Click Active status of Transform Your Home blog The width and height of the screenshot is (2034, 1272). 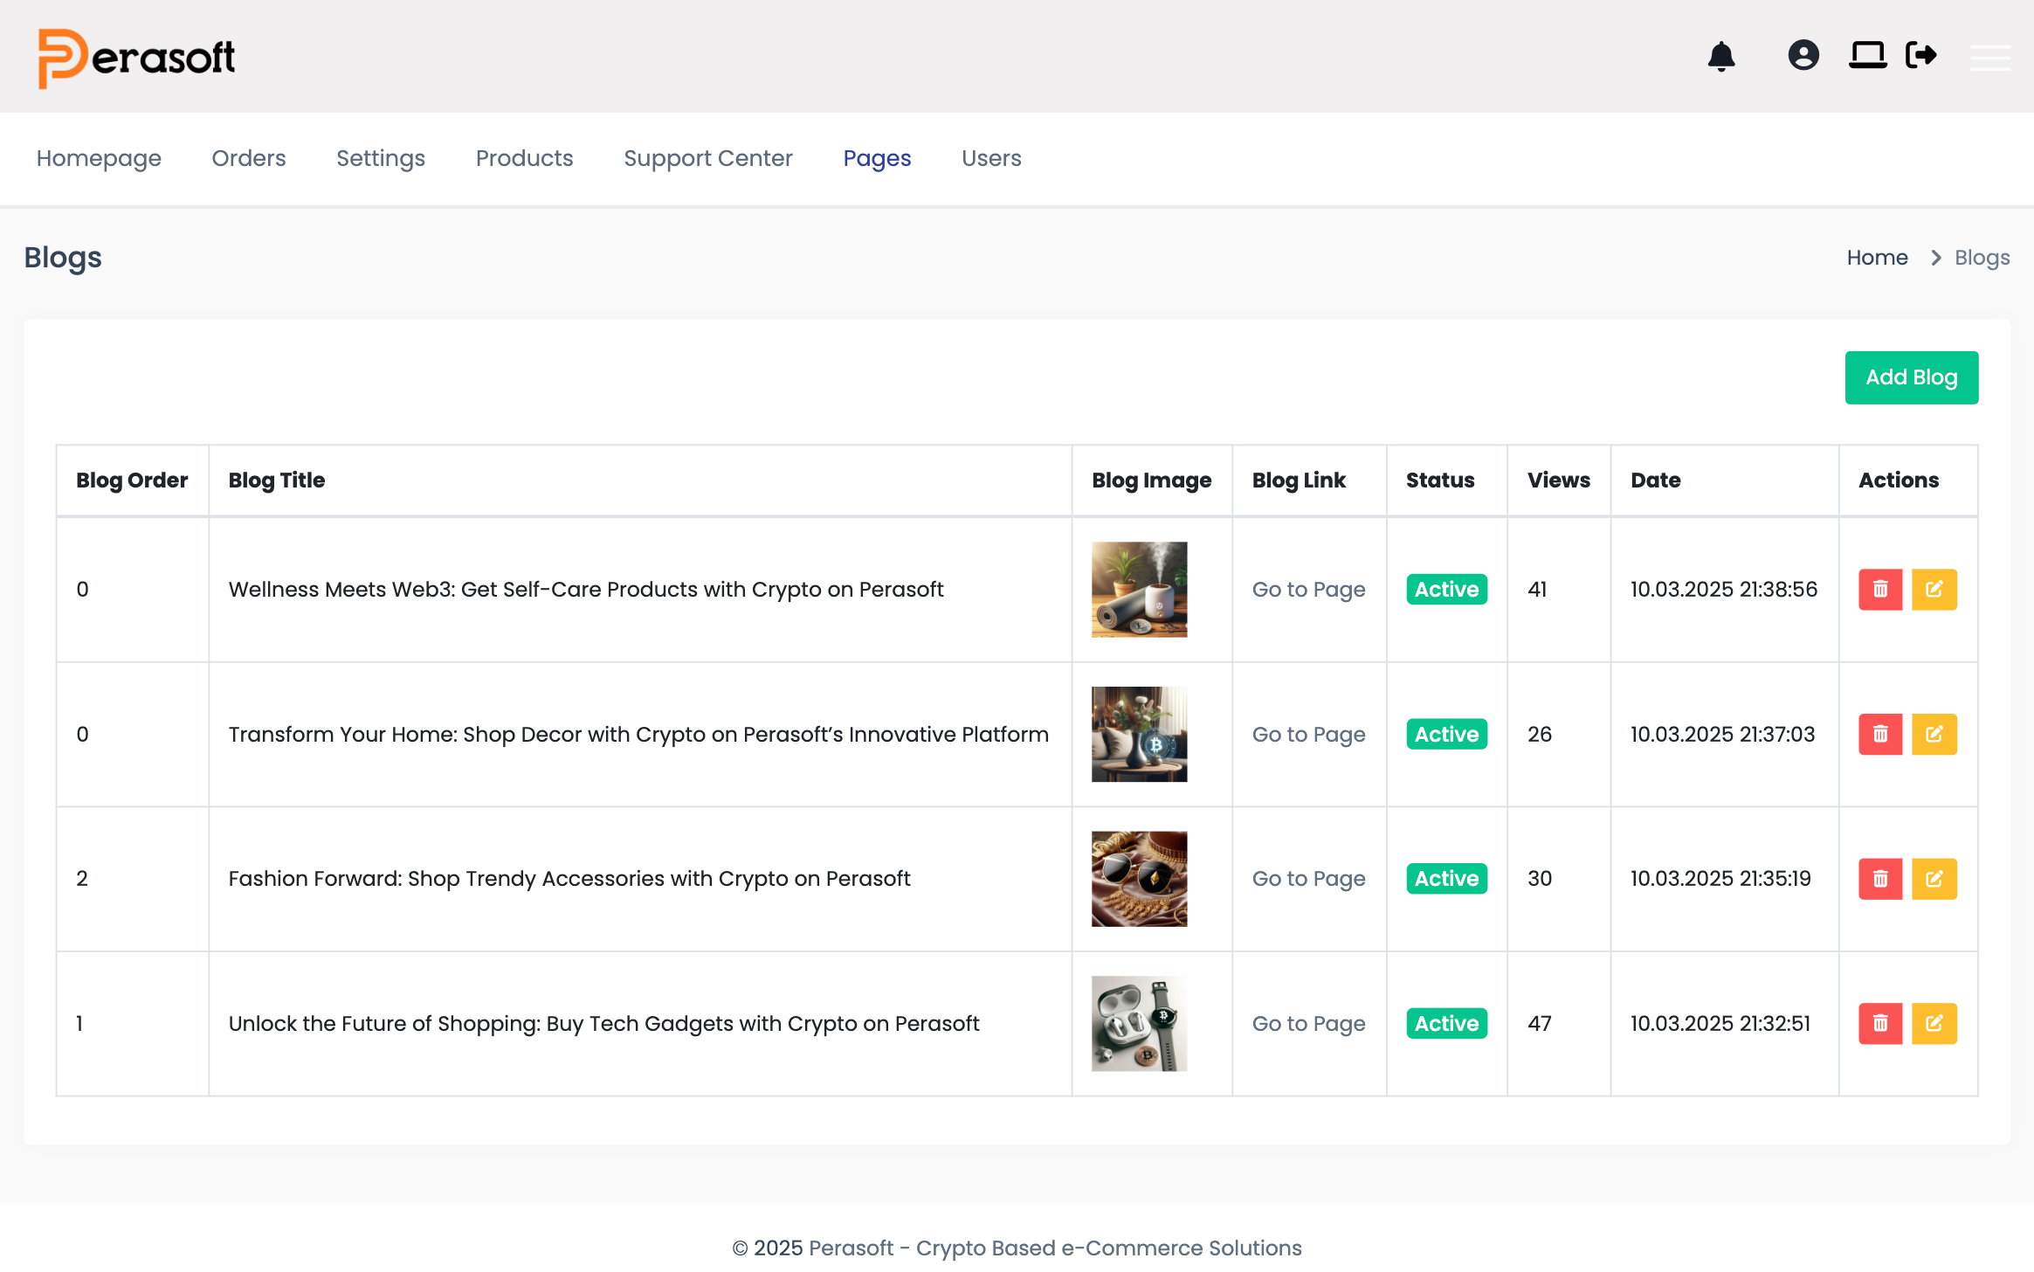click(x=1446, y=735)
